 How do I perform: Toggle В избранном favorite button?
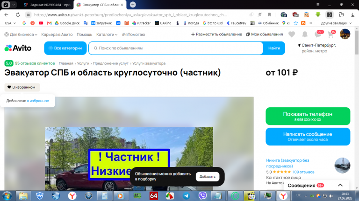coord(22,87)
